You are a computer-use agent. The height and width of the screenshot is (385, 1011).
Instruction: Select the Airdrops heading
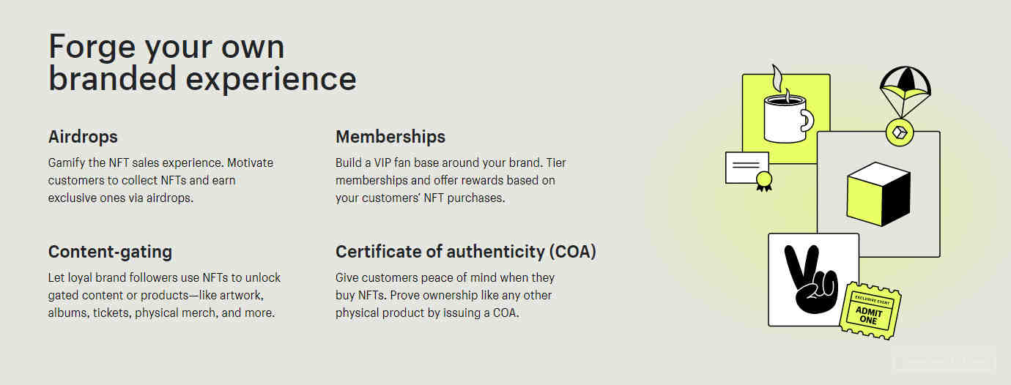83,137
